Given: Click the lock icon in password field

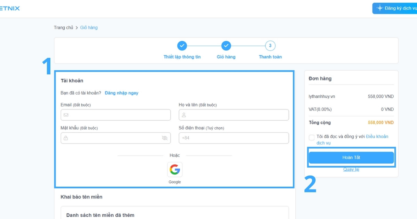Looking at the screenshot, I should click(66, 138).
